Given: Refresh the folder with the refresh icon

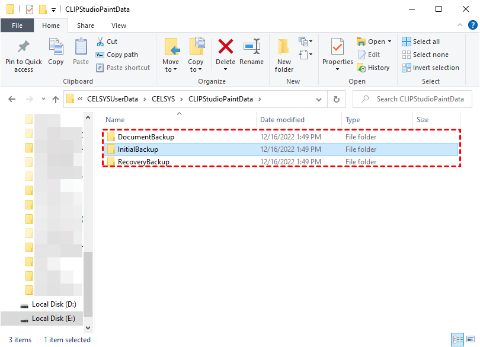Looking at the screenshot, I should pos(336,99).
